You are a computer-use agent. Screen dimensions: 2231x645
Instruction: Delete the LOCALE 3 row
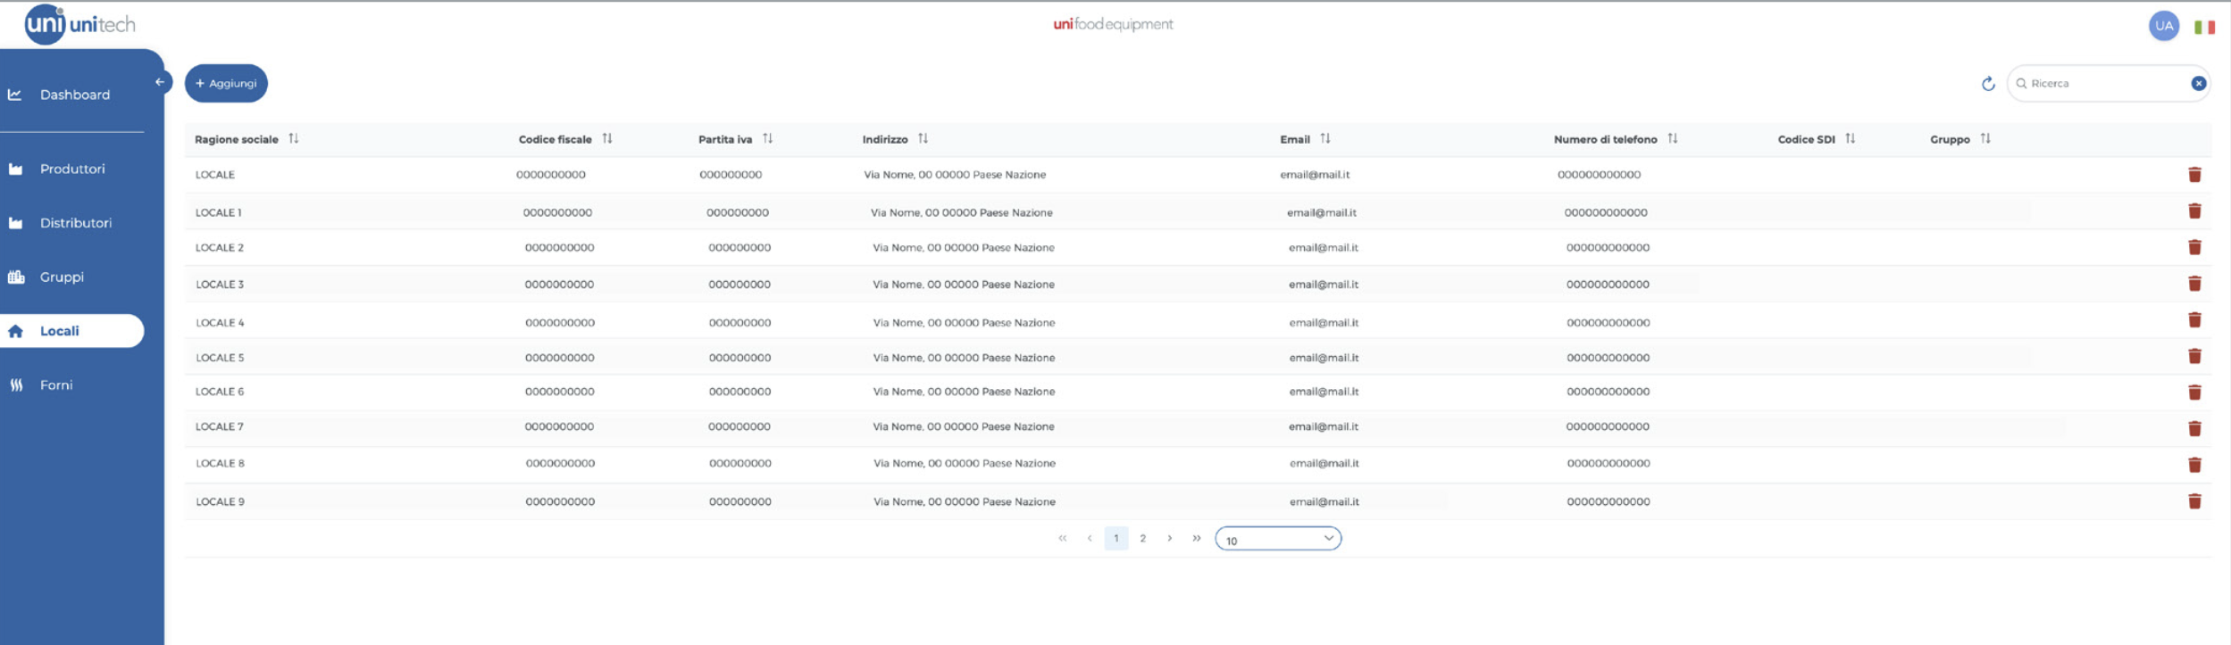(x=2193, y=284)
